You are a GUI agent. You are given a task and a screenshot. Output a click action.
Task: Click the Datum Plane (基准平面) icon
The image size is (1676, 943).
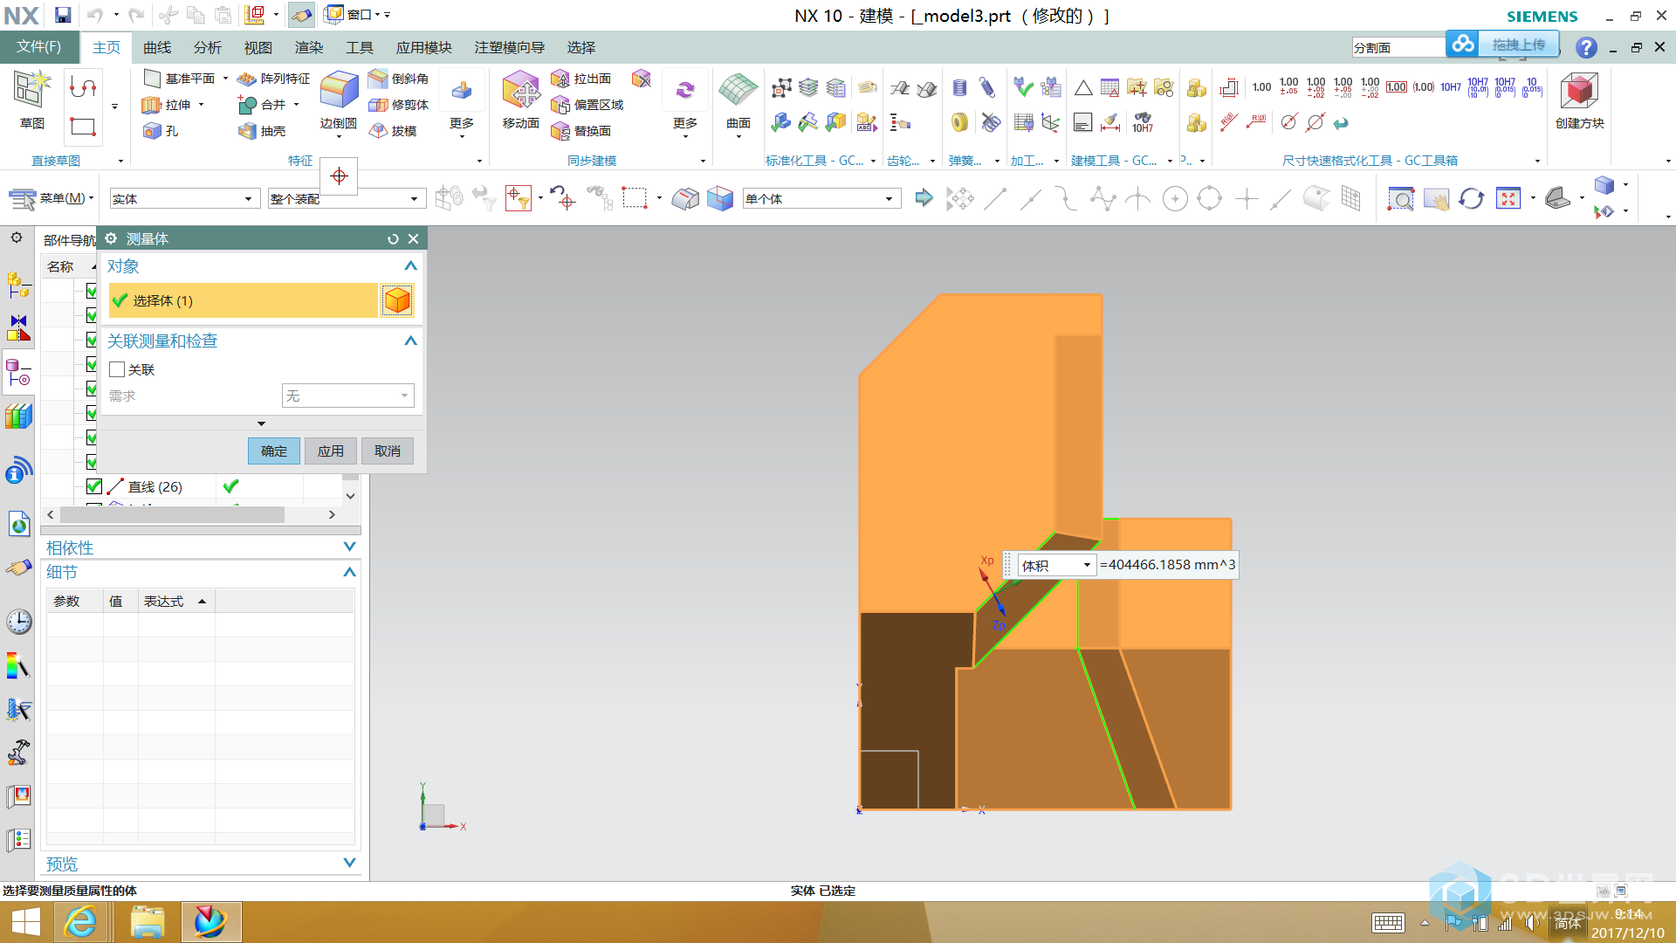152,79
